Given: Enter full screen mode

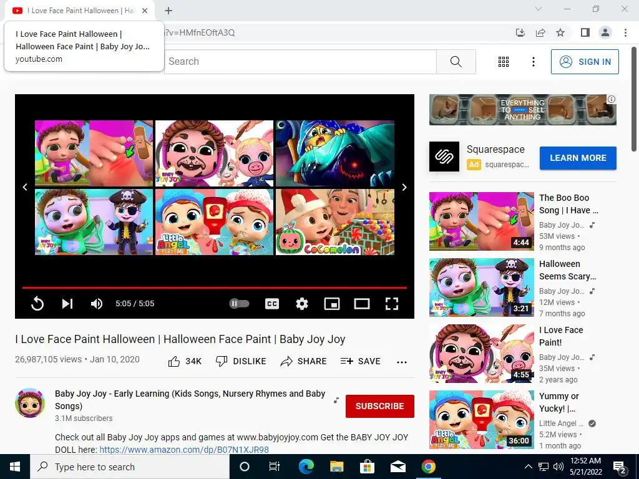Looking at the screenshot, I should [392, 304].
